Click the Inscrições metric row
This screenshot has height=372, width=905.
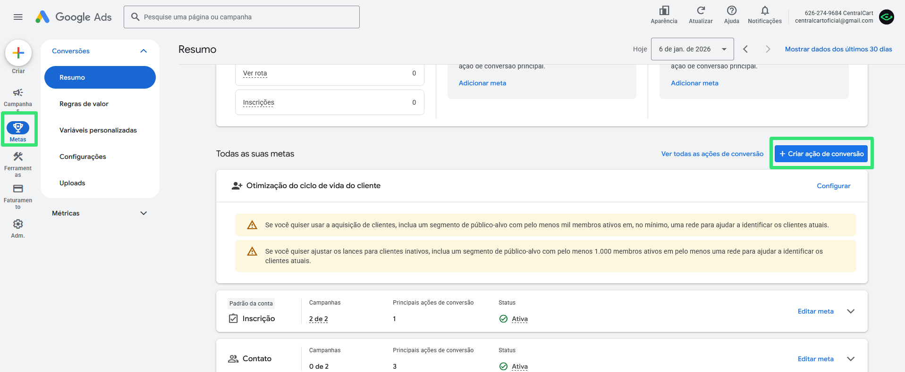330,102
